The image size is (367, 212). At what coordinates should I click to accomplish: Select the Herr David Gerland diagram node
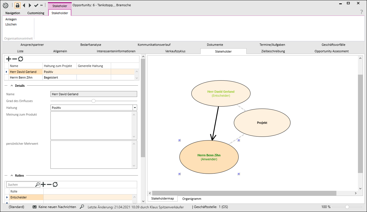pyautogui.click(x=221, y=94)
